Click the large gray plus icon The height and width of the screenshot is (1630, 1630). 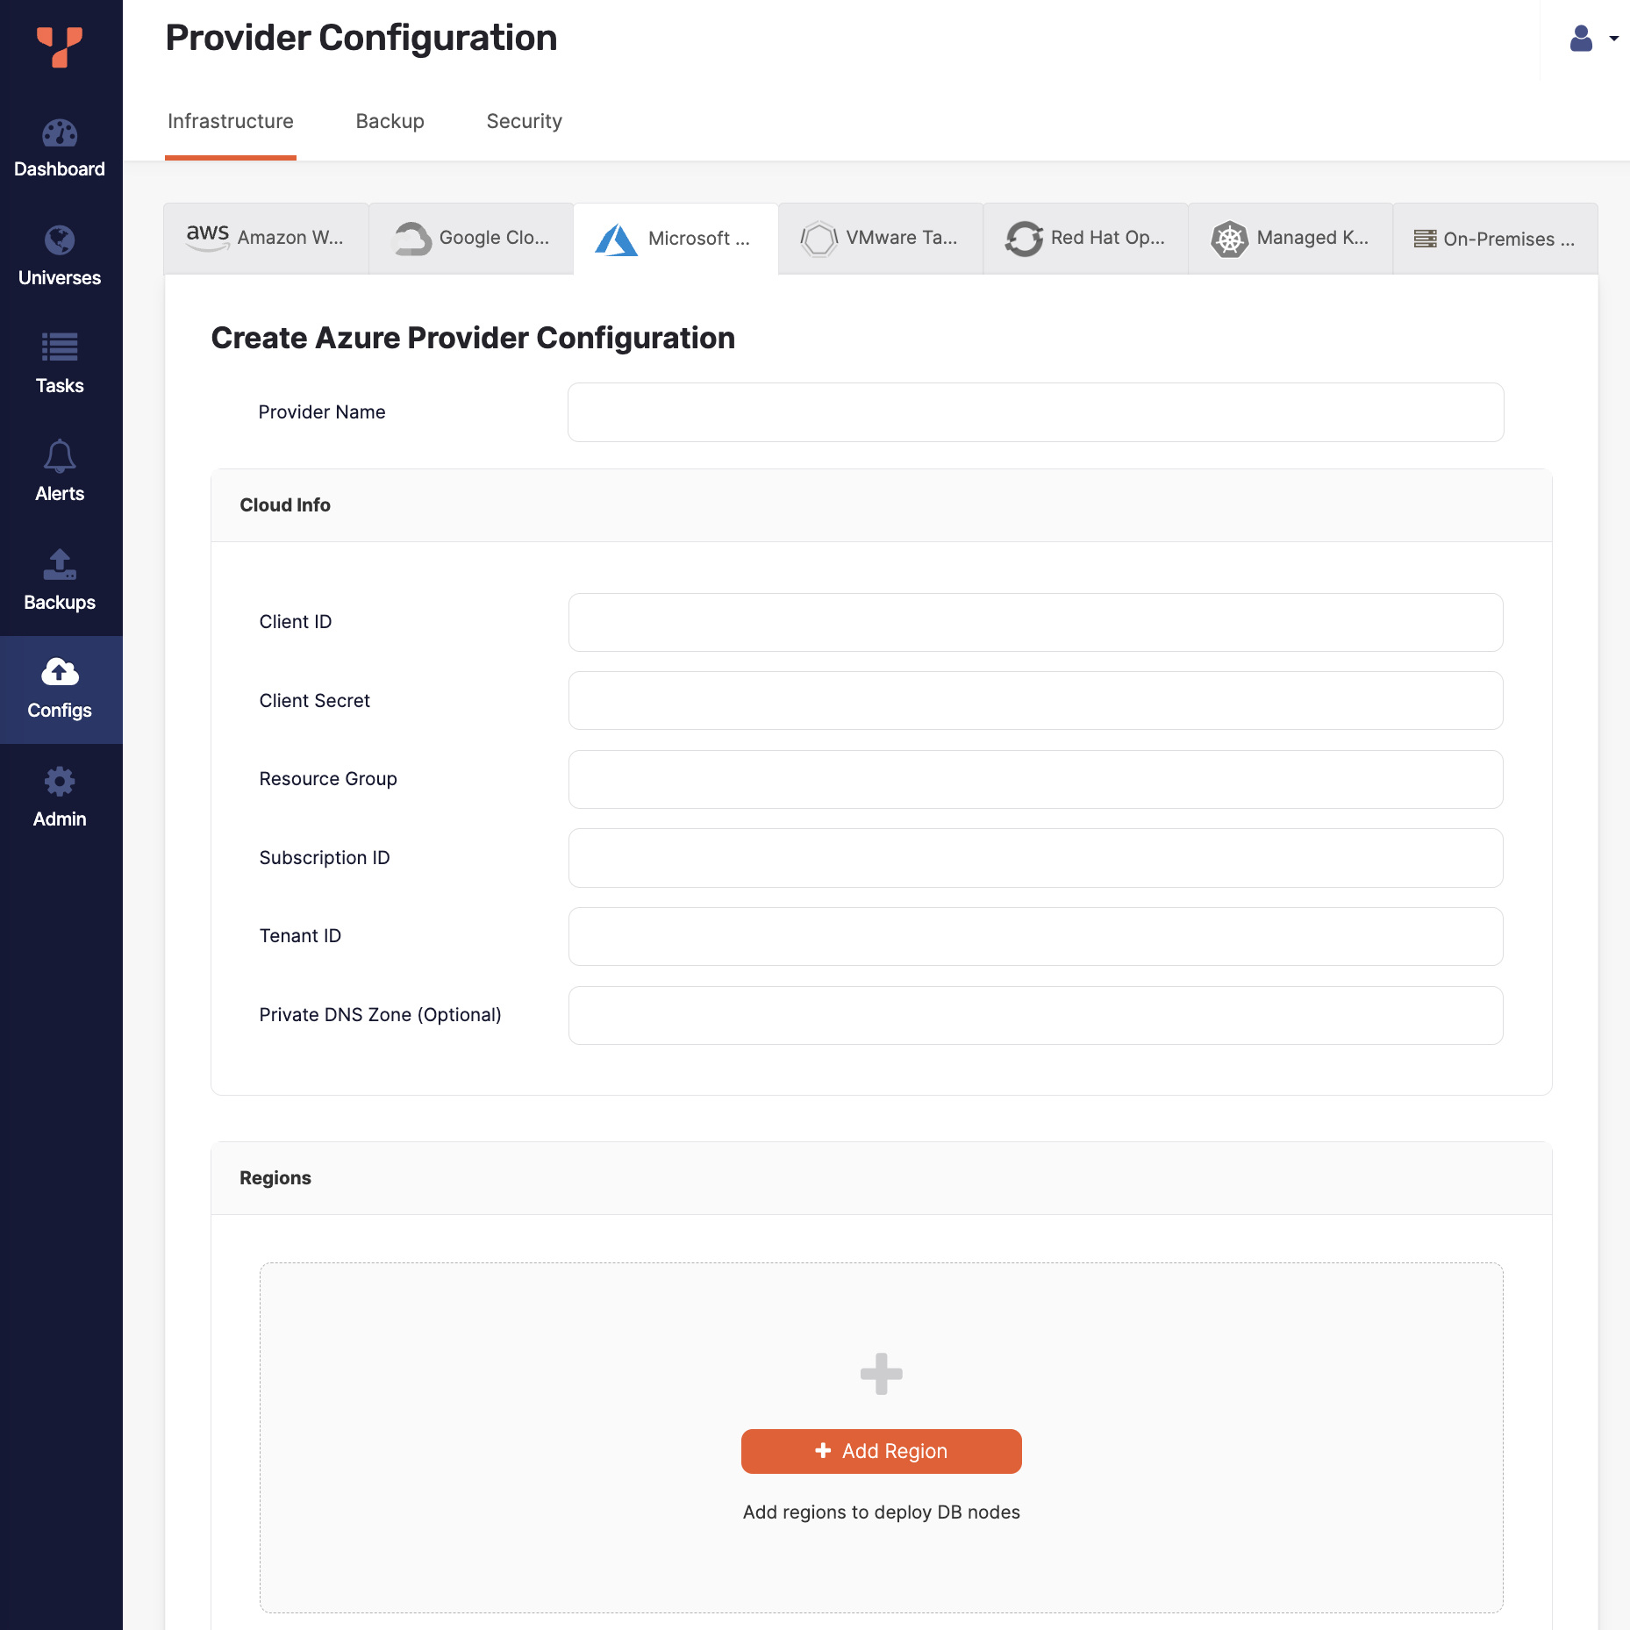(882, 1374)
